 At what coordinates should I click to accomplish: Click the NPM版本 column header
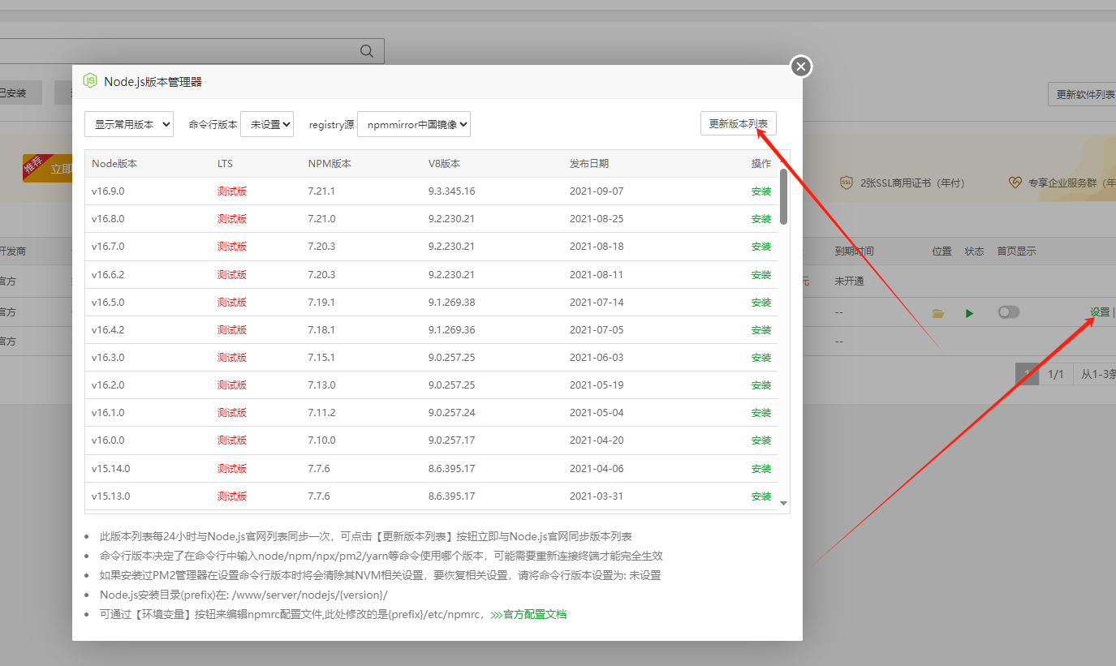pyautogui.click(x=330, y=164)
